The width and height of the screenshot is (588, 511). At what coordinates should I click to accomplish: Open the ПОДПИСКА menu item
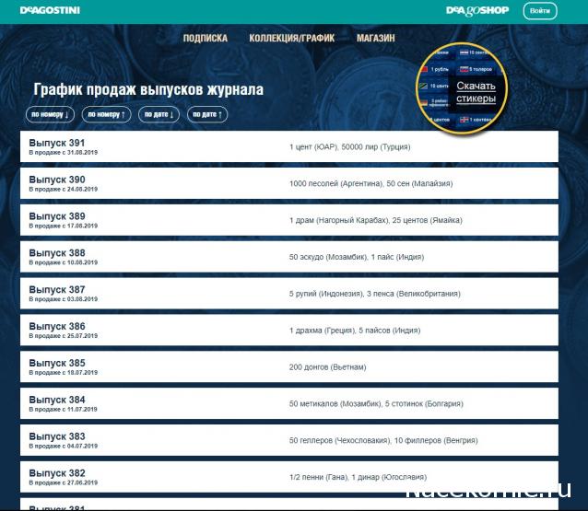[206, 38]
